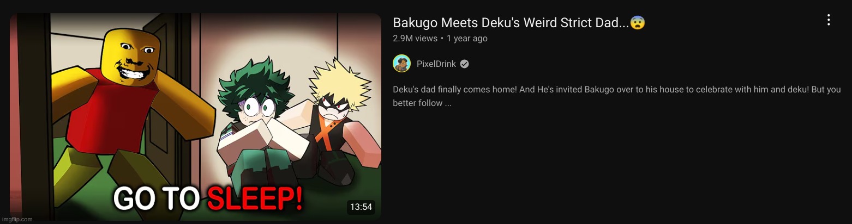The width and height of the screenshot is (852, 224).
Task: Open the three-dot more options menu
Action: (828, 20)
